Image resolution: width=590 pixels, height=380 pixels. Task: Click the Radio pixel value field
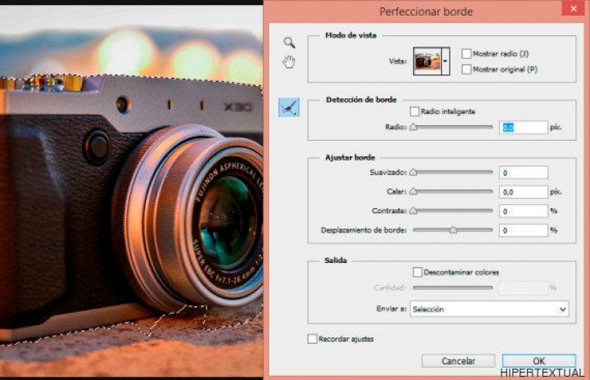[523, 128]
